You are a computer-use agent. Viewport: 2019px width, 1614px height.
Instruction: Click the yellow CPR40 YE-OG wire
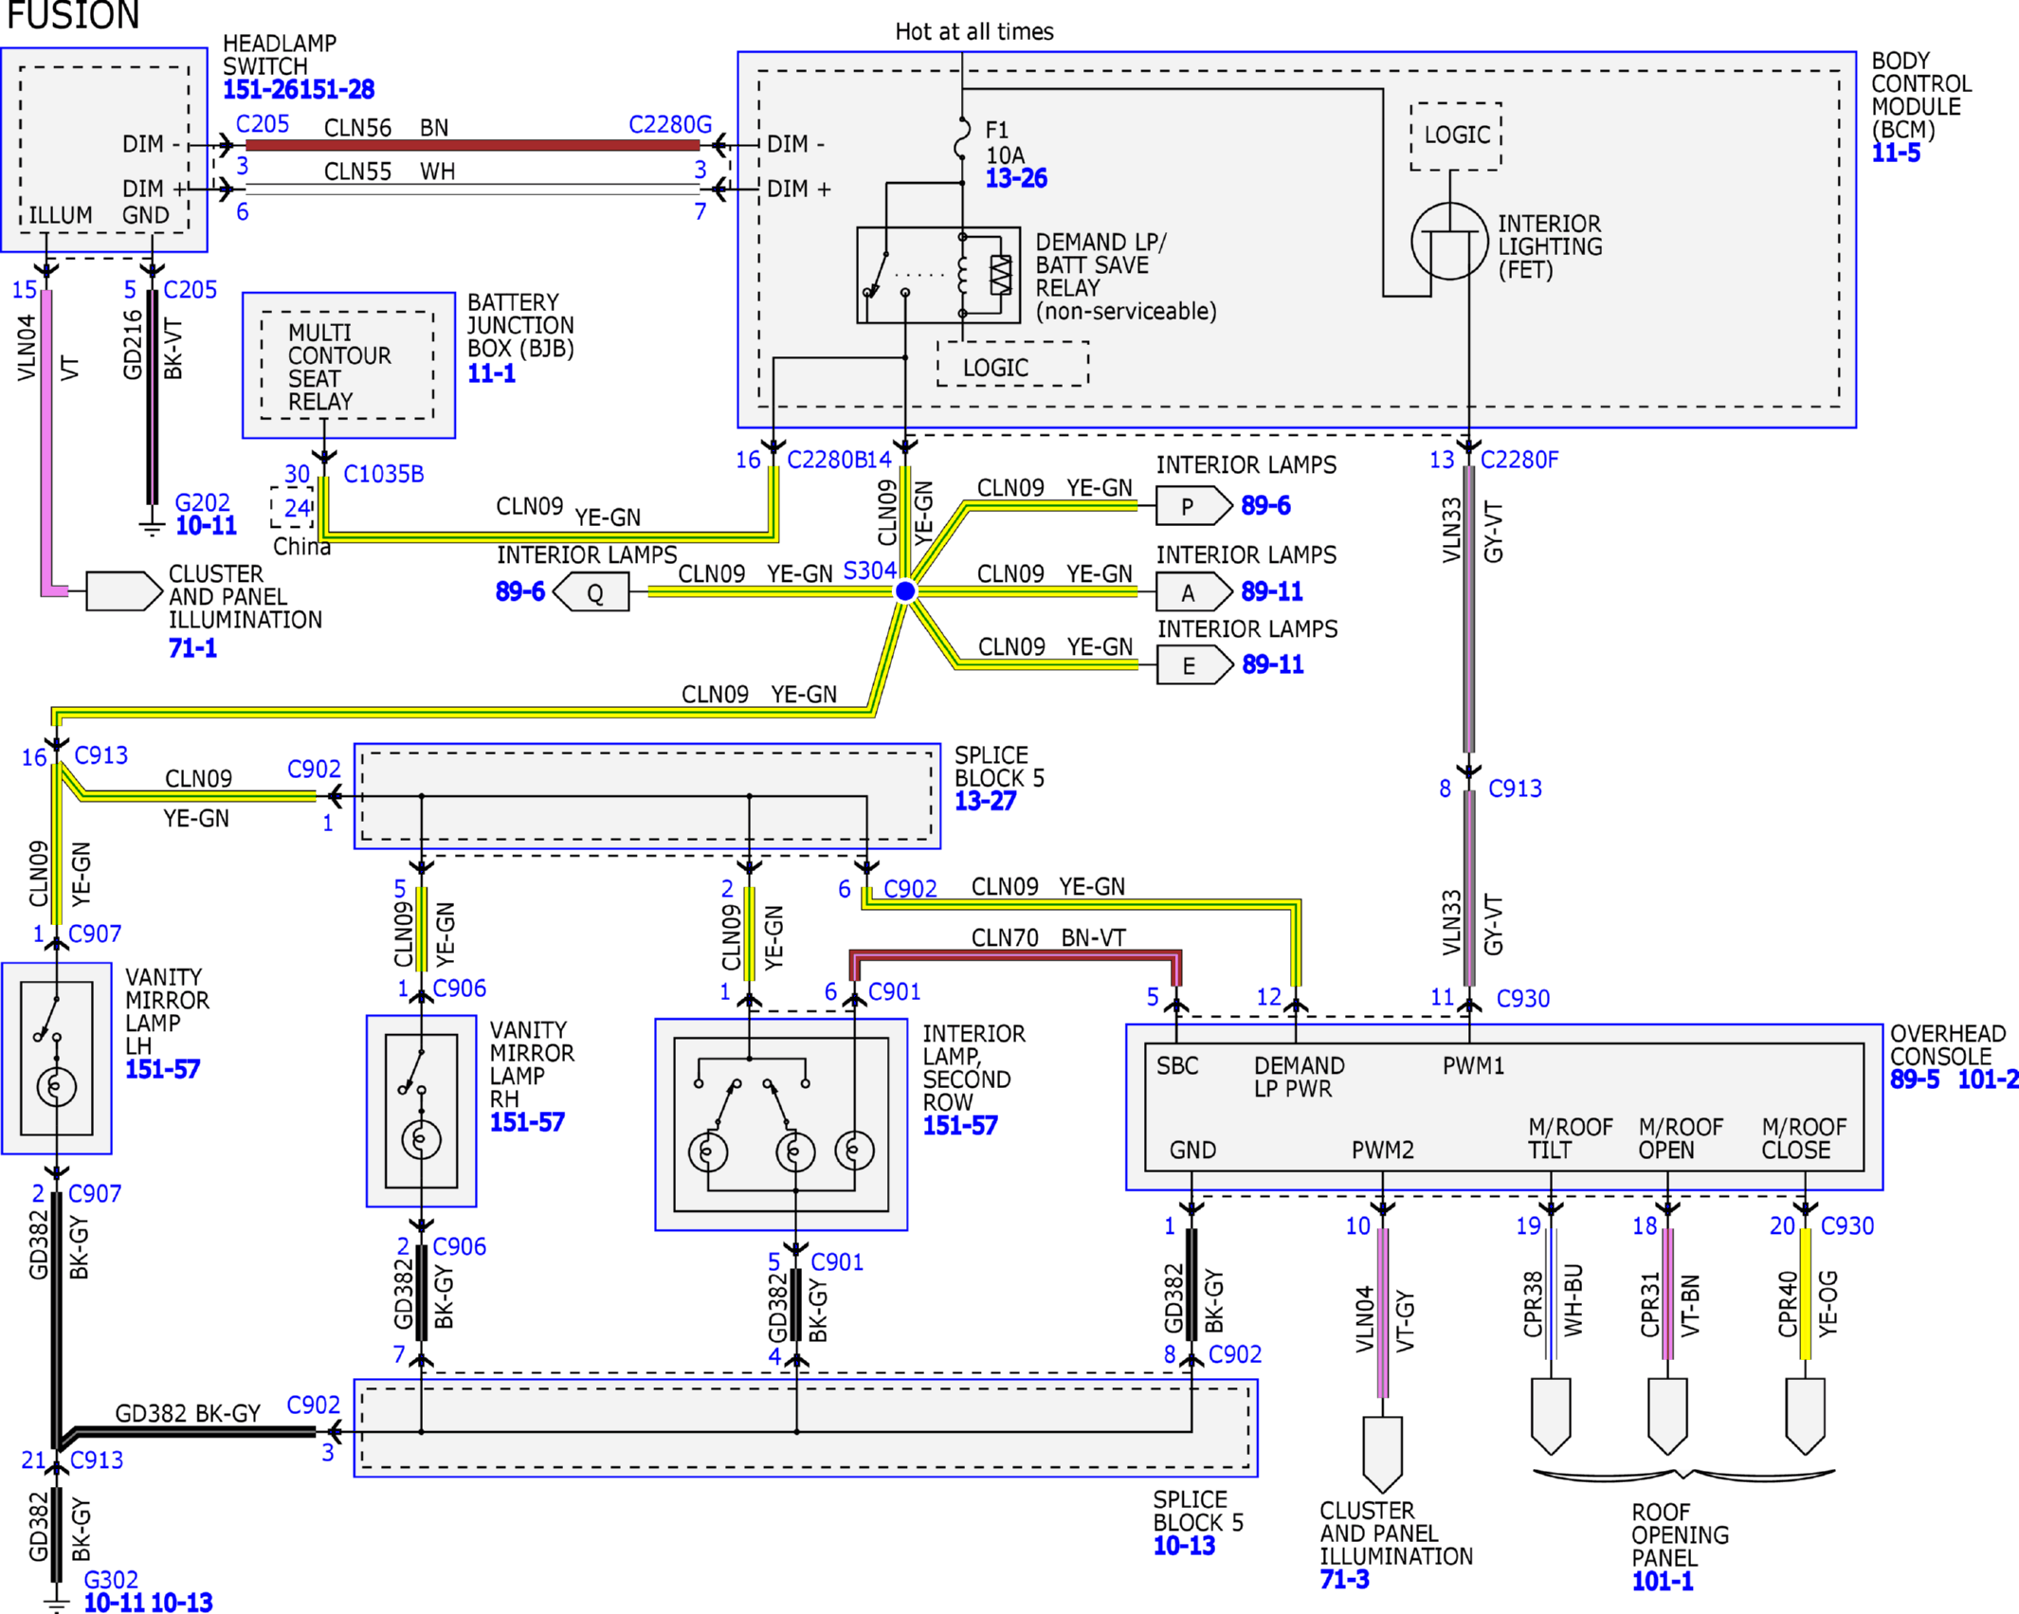pyautogui.click(x=1805, y=1294)
